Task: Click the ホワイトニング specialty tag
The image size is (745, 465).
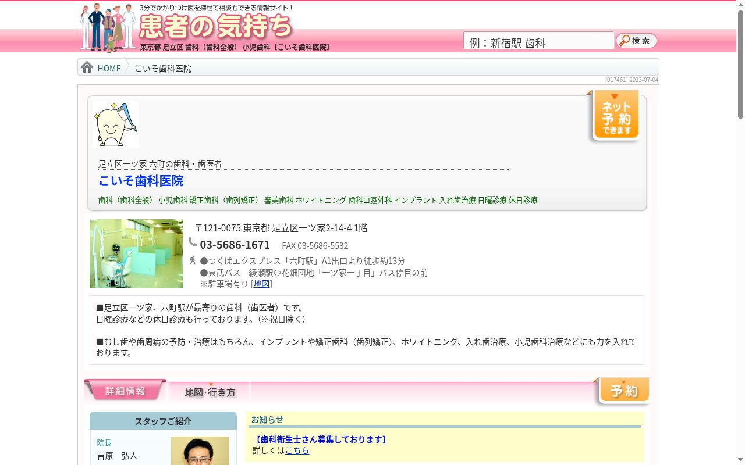Action: tap(321, 200)
